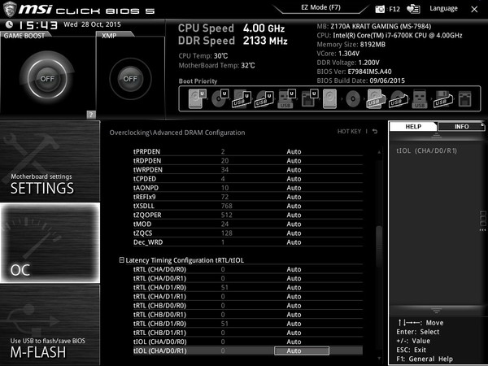Click the screenshot camera F12 icon
The height and width of the screenshot is (366, 488).
pyautogui.click(x=380, y=9)
